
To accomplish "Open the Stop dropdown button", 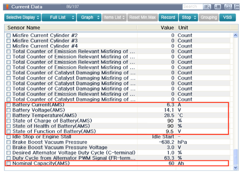I will tap(188, 17).
